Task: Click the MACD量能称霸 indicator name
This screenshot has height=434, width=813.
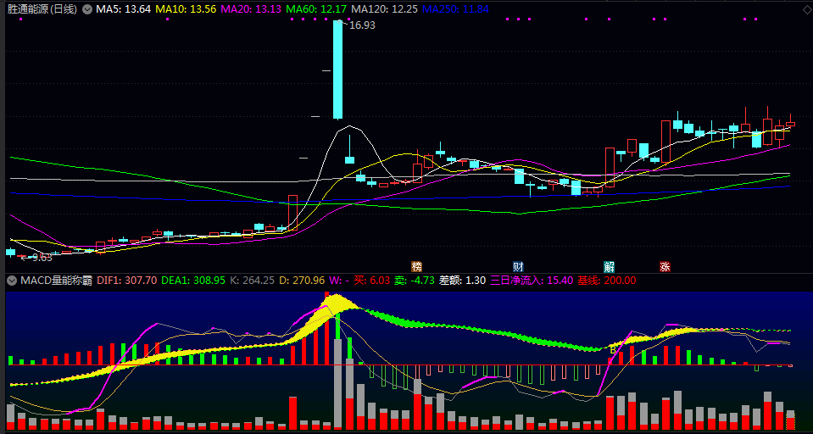Action: click(x=57, y=281)
